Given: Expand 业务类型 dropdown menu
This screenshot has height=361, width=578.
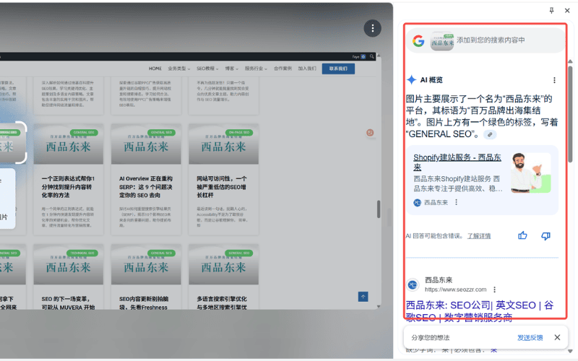Looking at the screenshot, I should [179, 69].
